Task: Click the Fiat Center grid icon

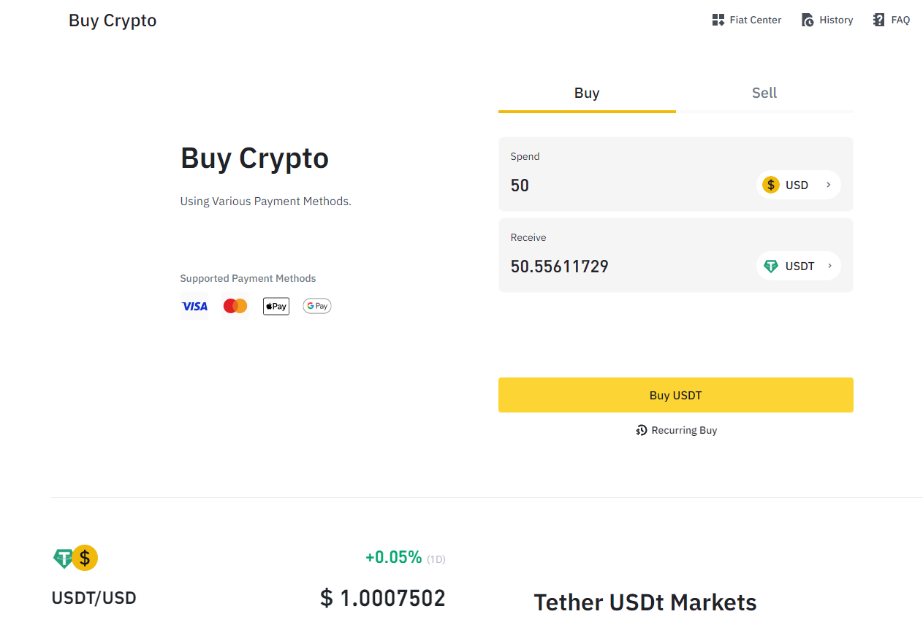Action: [x=718, y=20]
